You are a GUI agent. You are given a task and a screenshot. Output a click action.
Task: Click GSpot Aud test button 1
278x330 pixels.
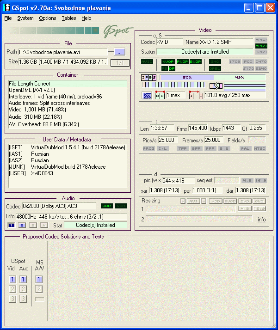pos(23,280)
